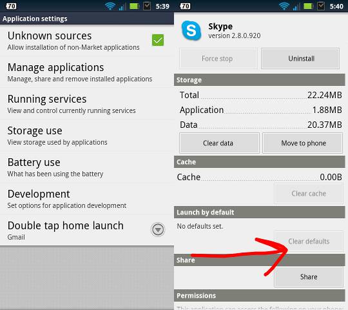Tap the 'No defaults set.' text
Screen dimensions: 348x310
(x=200, y=226)
